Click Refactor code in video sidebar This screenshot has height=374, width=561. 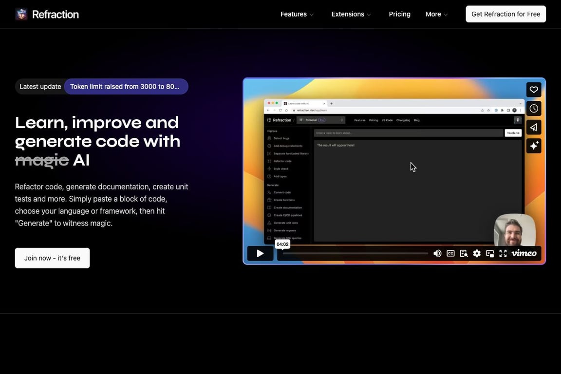point(282,161)
